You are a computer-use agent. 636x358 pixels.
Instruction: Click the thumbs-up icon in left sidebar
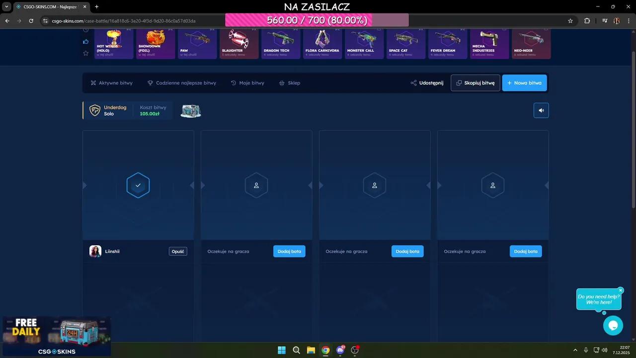pos(85,42)
